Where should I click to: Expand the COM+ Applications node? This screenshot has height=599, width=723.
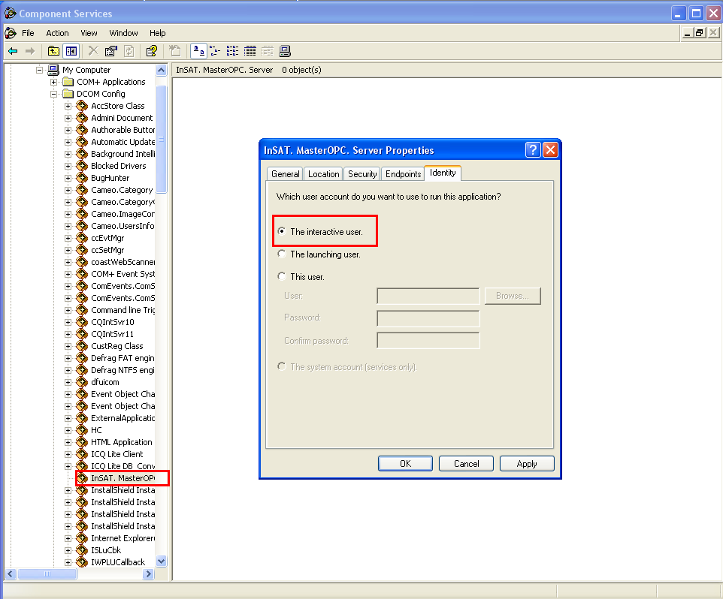pos(54,82)
